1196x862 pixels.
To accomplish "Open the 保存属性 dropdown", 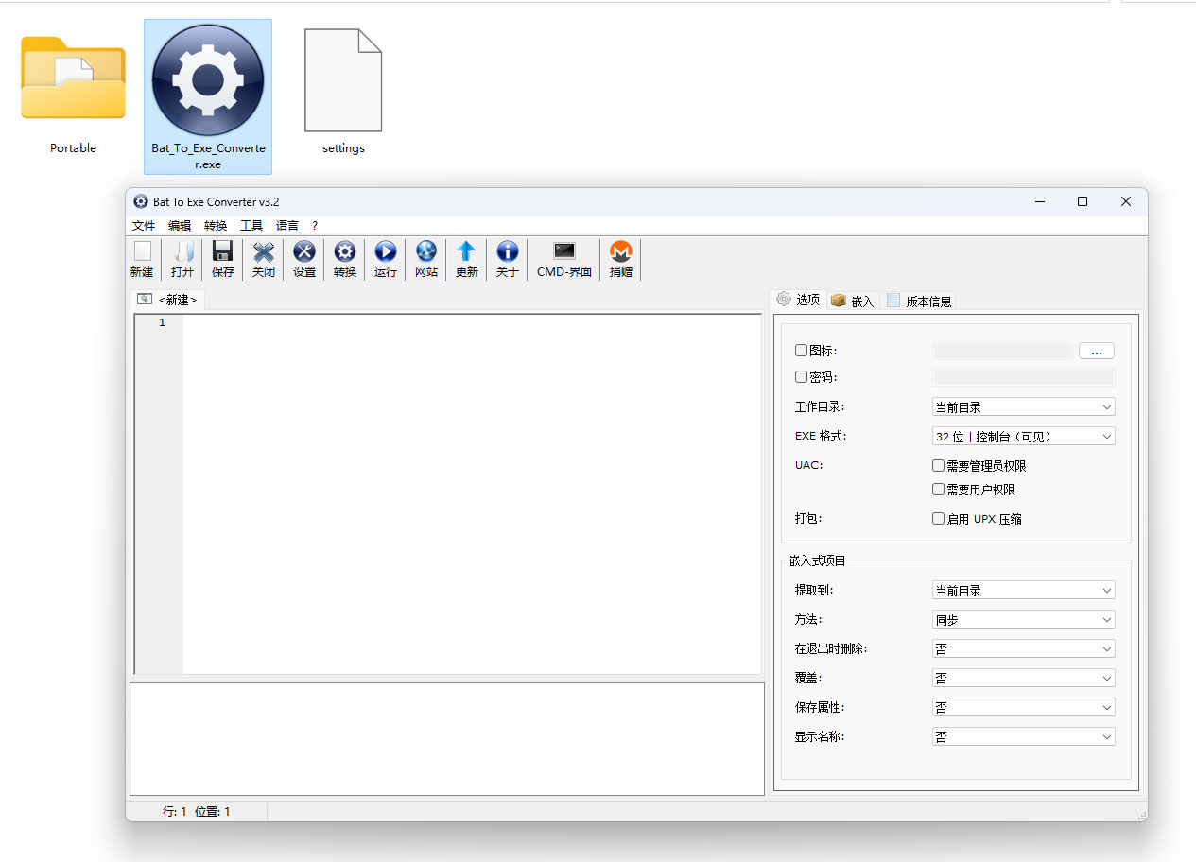I will pos(1023,707).
